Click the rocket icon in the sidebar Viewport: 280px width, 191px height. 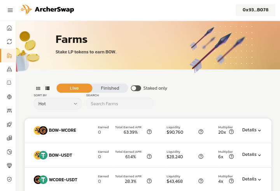[9, 124]
